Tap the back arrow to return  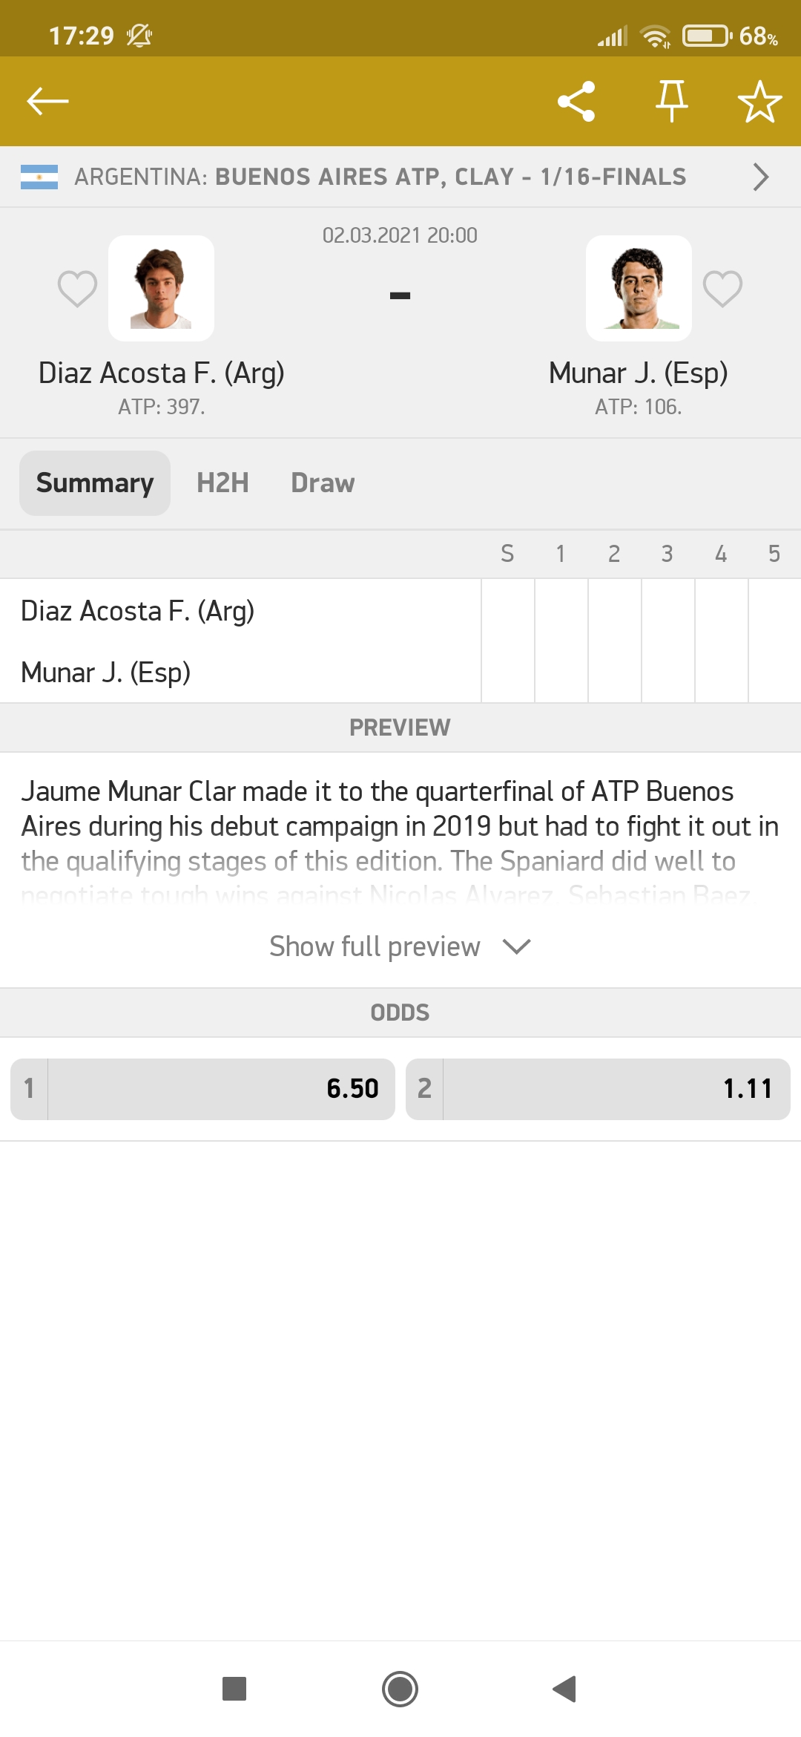tap(47, 102)
